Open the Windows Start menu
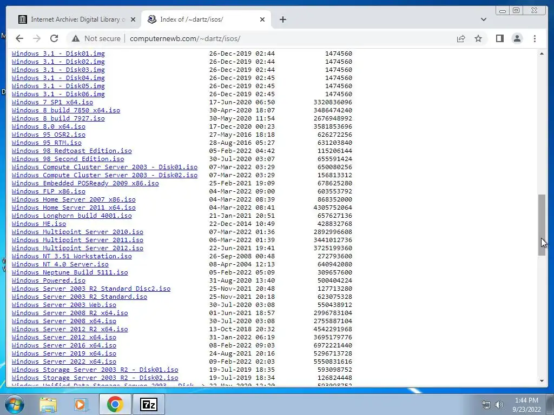This screenshot has height=415, width=554. tap(15, 404)
